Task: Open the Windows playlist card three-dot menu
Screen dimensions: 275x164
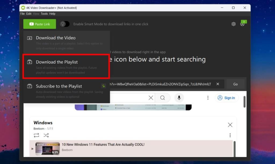Action: 230,135
